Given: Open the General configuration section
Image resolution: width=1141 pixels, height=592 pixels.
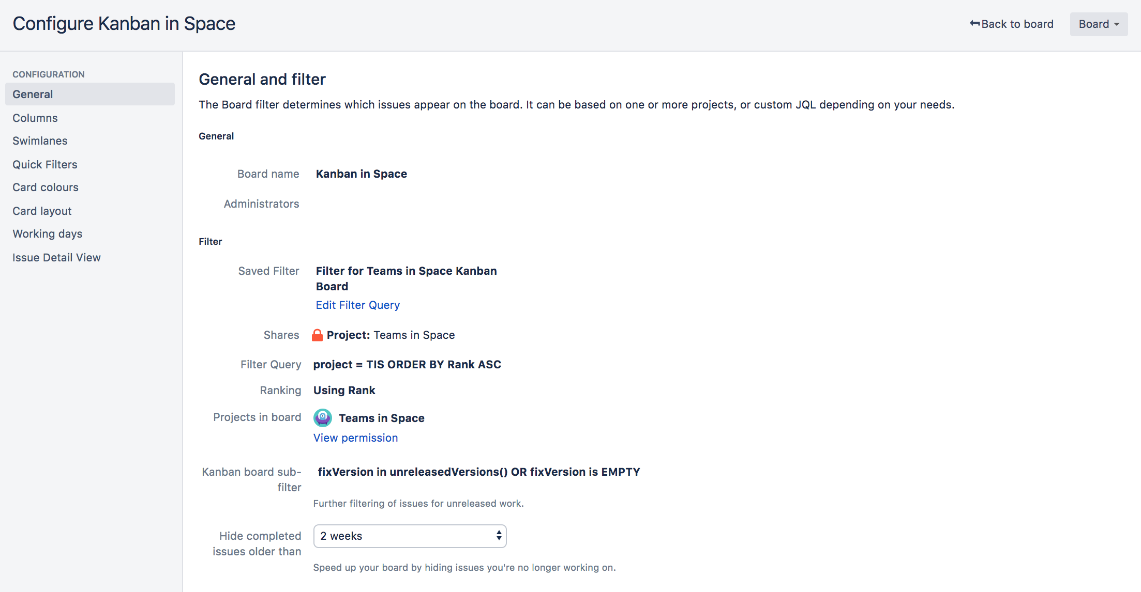Looking at the screenshot, I should pyautogui.click(x=33, y=95).
